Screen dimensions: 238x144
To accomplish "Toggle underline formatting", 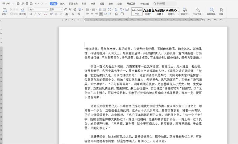I will pyautogui.click(x=39, y=14).
